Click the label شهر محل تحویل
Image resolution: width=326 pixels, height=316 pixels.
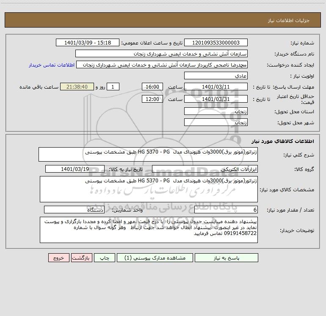pyautogui.click(x=296, y=123)
